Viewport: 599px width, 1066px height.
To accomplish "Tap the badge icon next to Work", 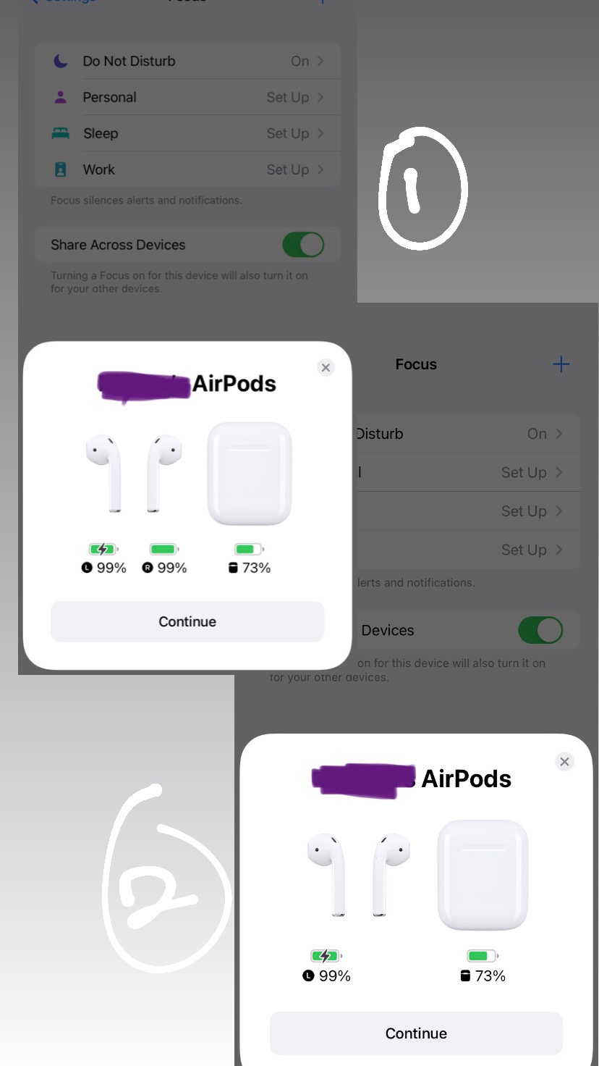I will coord(61,169).
